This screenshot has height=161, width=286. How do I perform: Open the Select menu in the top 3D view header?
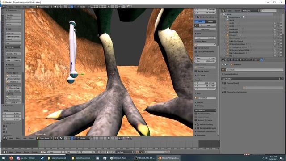click(18, 7)
